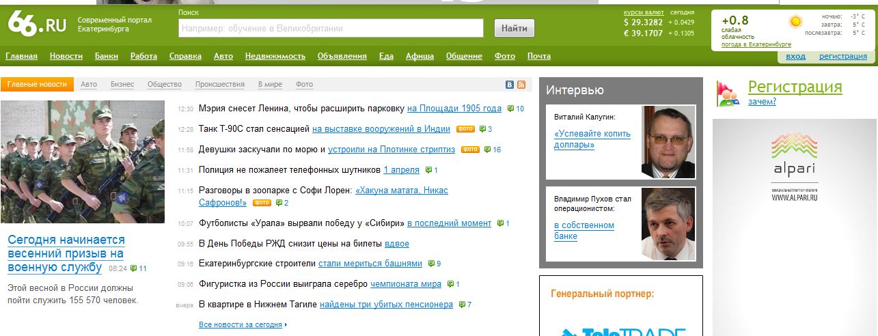Click the Найти search button
This screenshot has width=878, height=336.
[515, 28]
